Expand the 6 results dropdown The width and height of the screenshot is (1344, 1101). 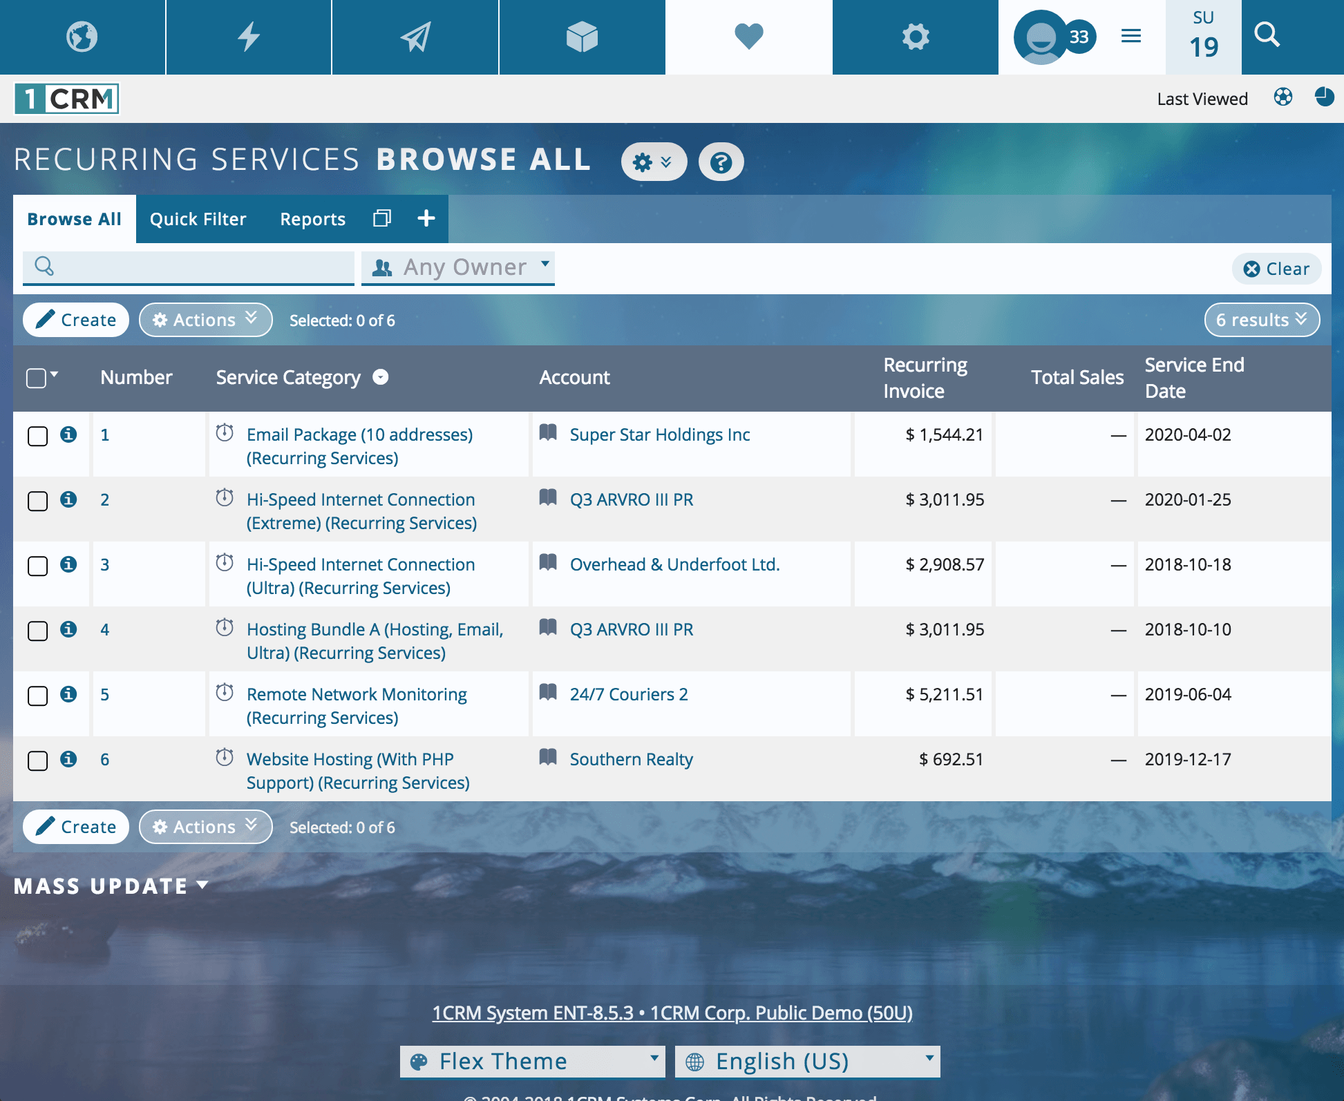[1262, 320]
